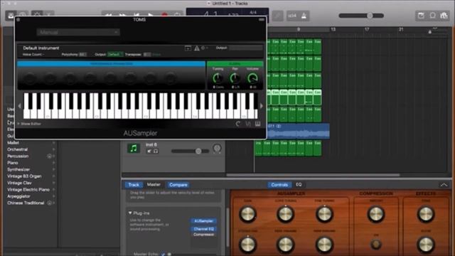This screenshot has height=256, width=455.
Task: Select the Master tab in Smart Controls
Action: 154,185
